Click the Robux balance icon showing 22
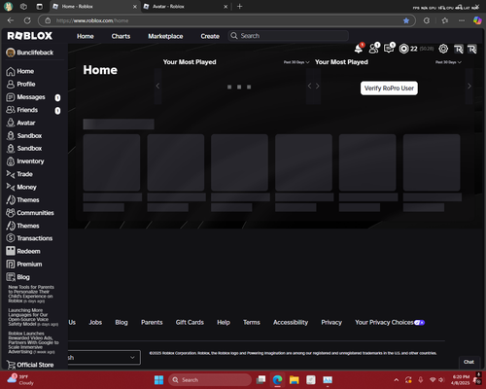Viewport: 486px width, 389px height. (403, 49)
